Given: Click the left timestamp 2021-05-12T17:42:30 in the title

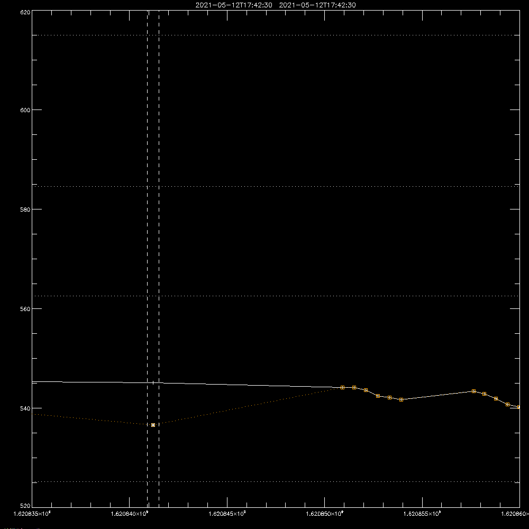Looking at the screenshot, I should pyautogui.click(x=234, y=5).
